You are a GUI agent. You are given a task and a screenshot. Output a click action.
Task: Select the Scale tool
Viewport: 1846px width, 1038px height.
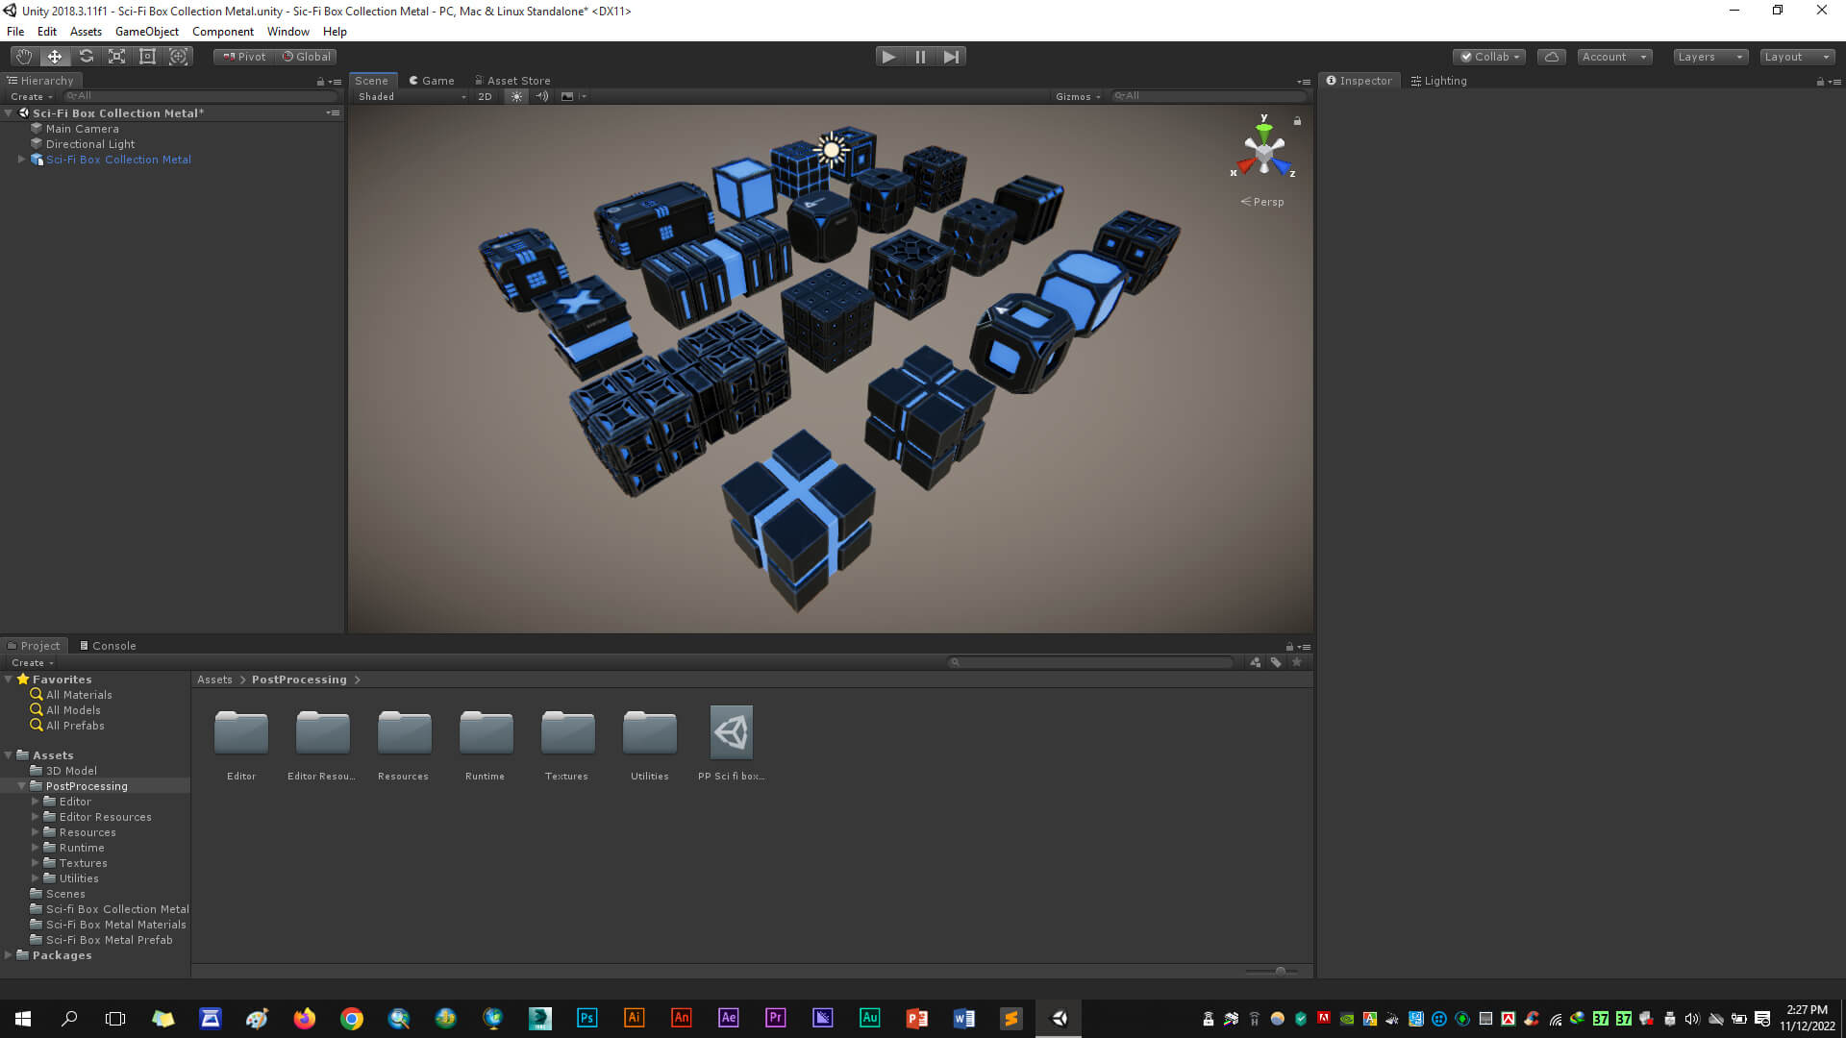point(116,57)
